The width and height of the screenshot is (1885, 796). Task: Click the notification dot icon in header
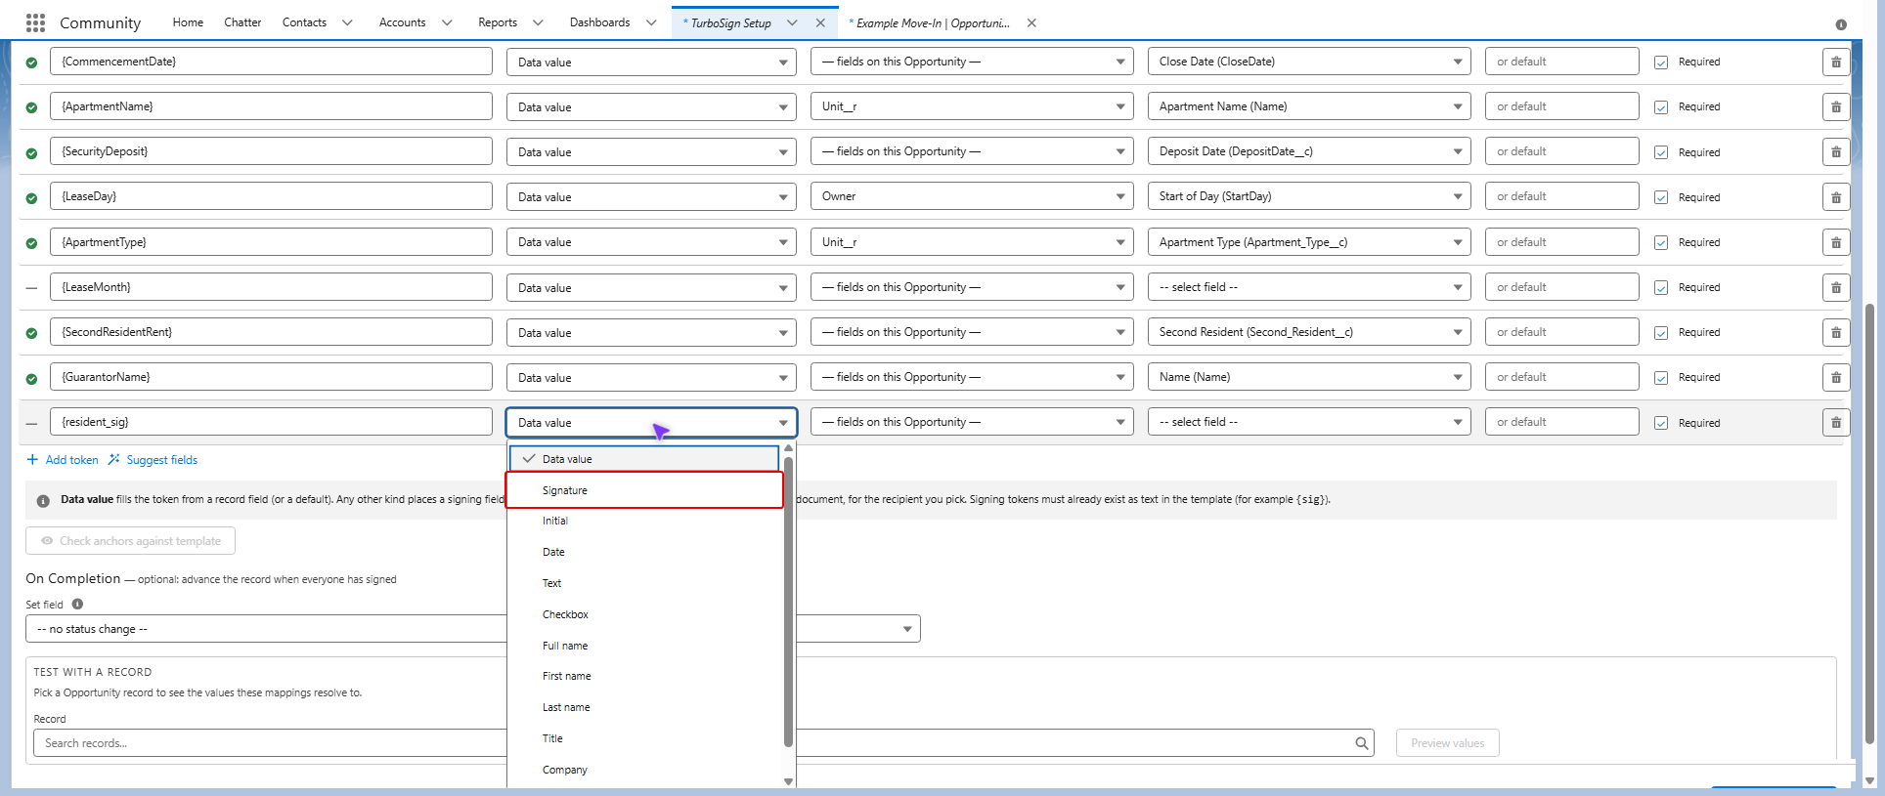coord(1841,24)
